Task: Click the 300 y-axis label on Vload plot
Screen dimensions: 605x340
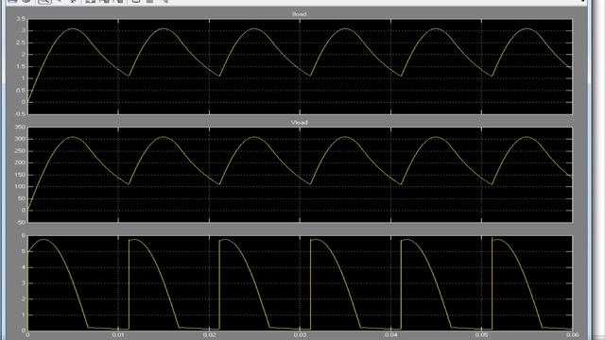Action: pyautogui.click(x=20, y=139)
